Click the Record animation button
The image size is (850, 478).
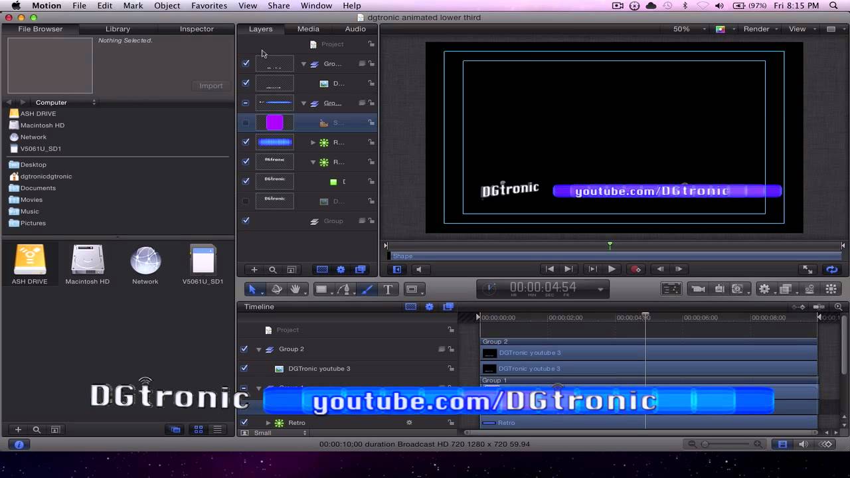[636, 269]
